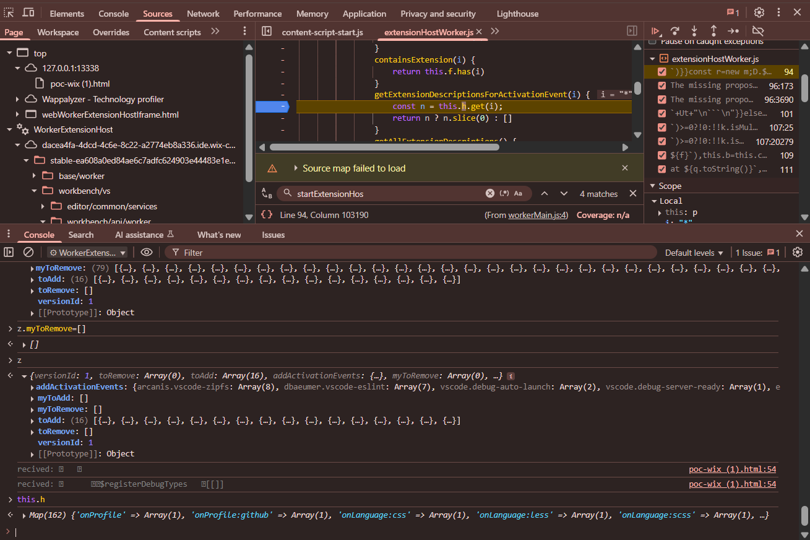Deactivate all breakpoints icon
The width and height of the screenshot is (810, 540).
[758, 31]
